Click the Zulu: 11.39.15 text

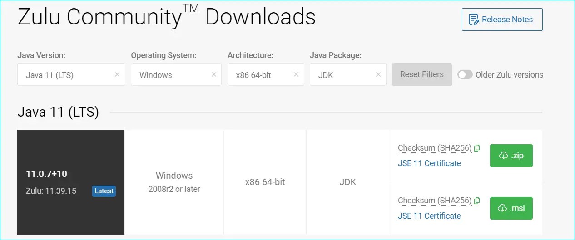tap(51, 191)
